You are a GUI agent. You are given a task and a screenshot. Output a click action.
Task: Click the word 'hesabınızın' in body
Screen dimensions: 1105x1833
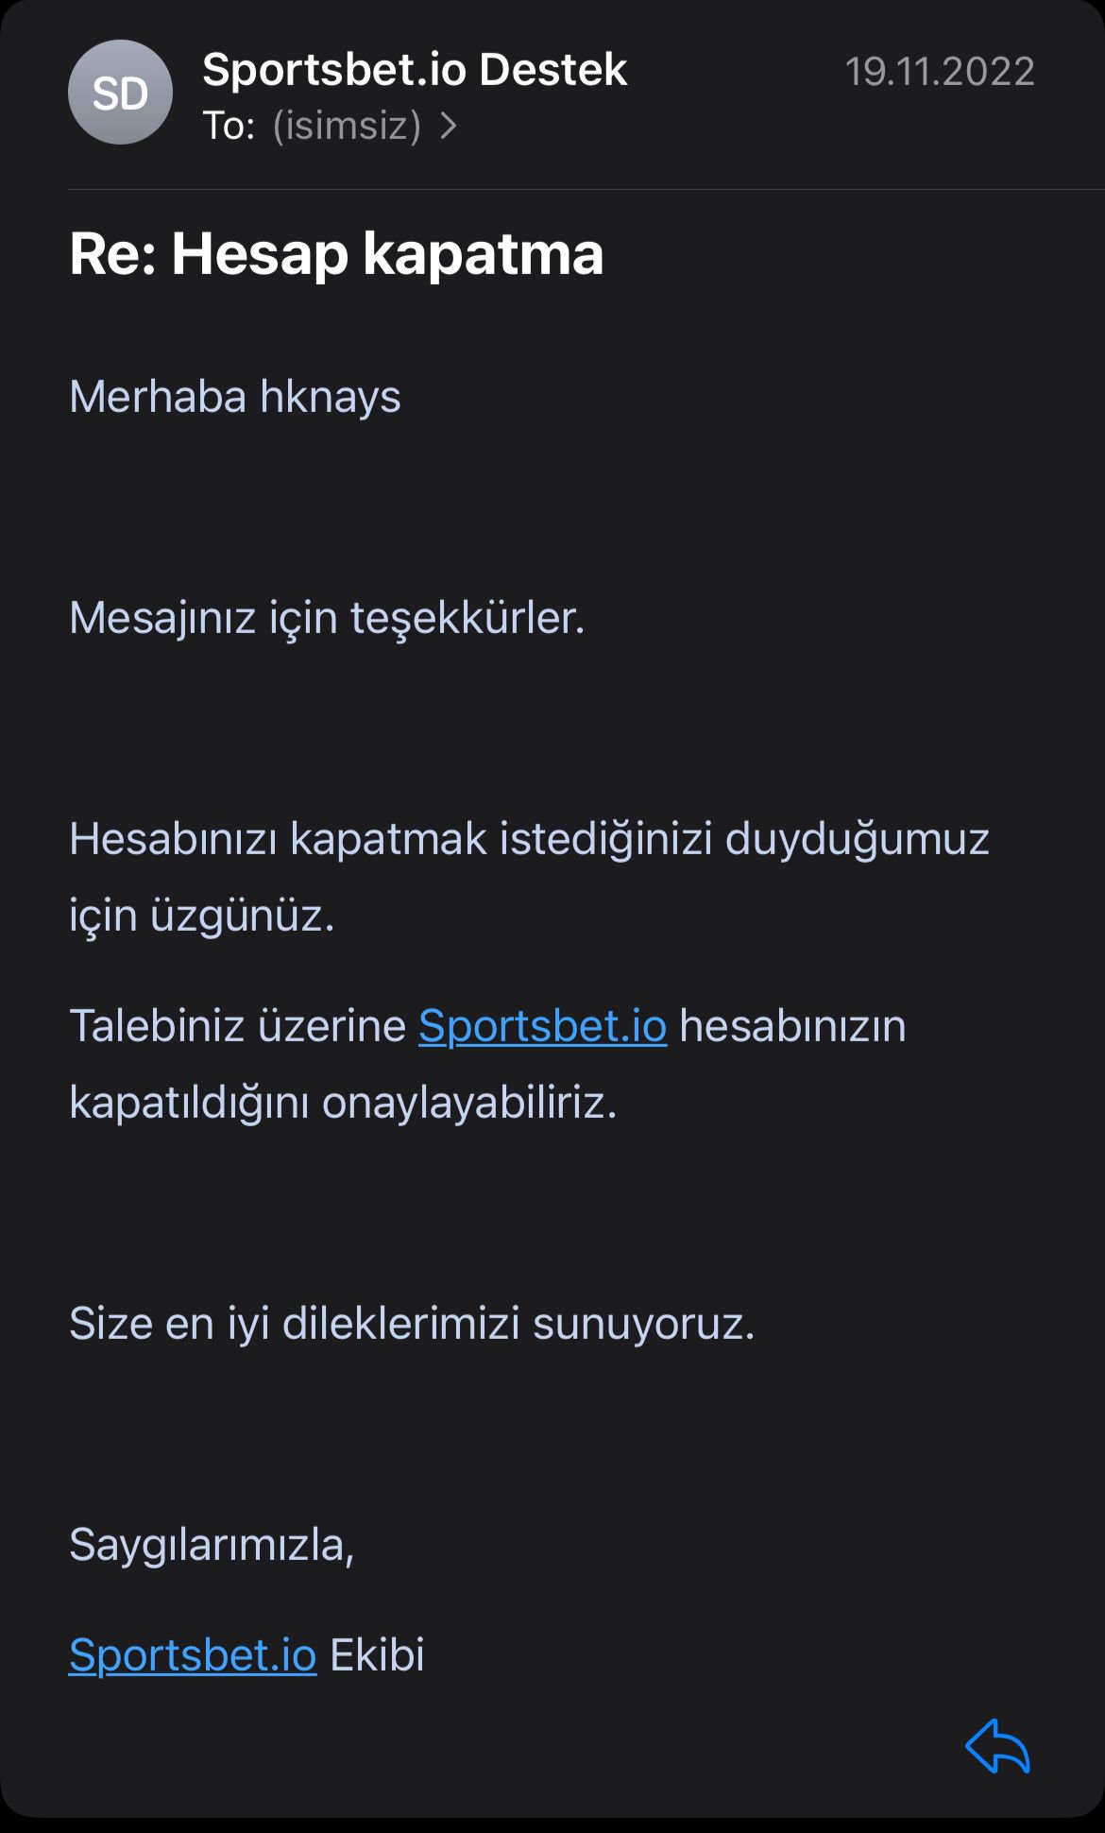793,1026
